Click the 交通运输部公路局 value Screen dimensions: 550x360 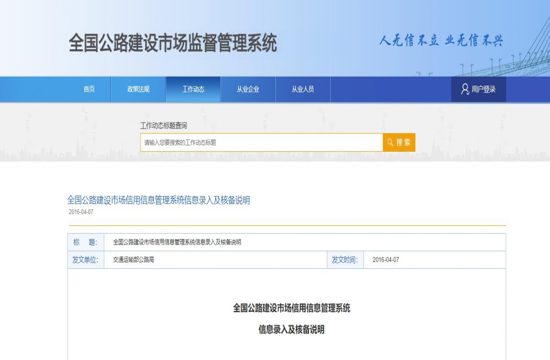(x=134, y=260)
